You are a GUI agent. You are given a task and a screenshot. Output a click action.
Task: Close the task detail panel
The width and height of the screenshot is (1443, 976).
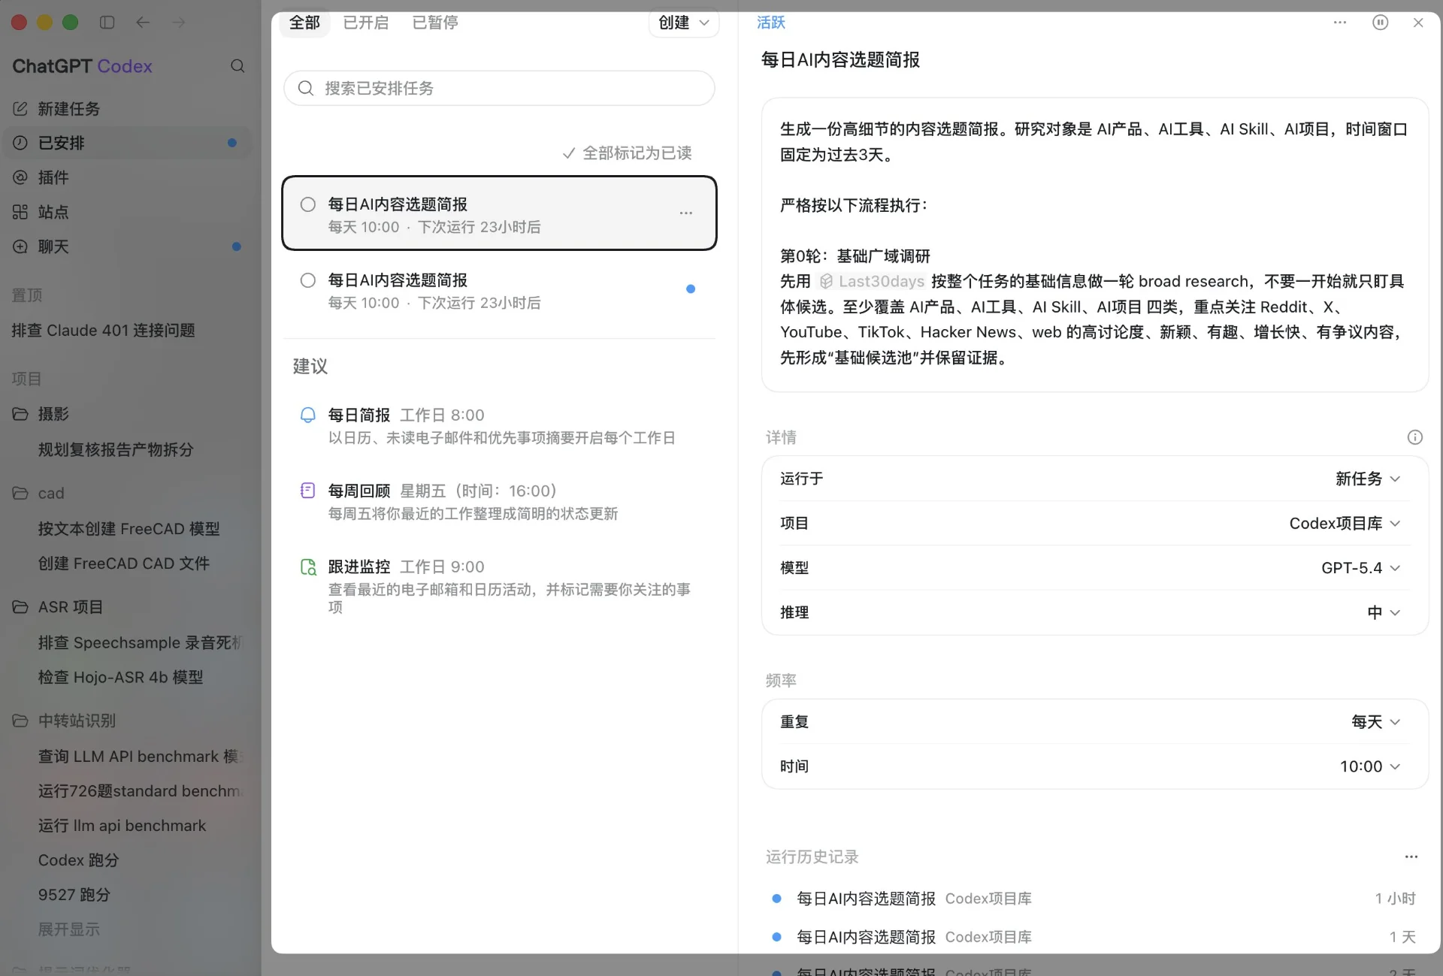pyautogui.click(x=1418, y=23)
